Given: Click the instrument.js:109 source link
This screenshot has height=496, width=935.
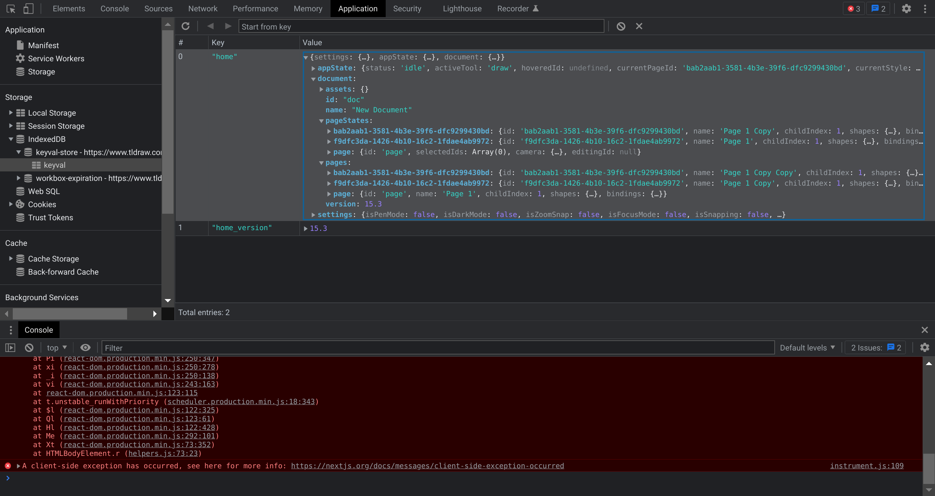Looking at the screenshot, I should pyautogui.click(x=866, y=466).
